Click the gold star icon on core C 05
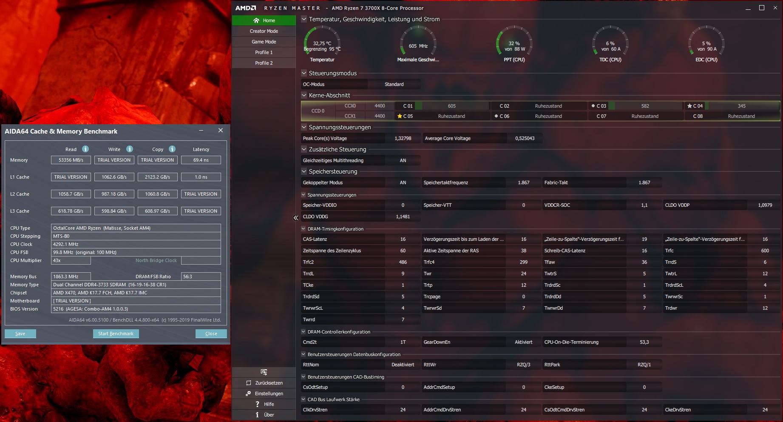783x422 pixels. 400,116
